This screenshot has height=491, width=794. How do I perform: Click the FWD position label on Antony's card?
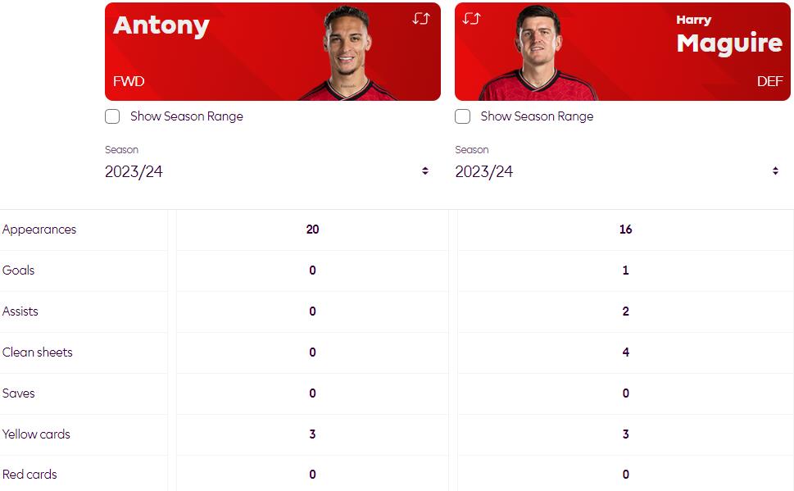(129, 82)
